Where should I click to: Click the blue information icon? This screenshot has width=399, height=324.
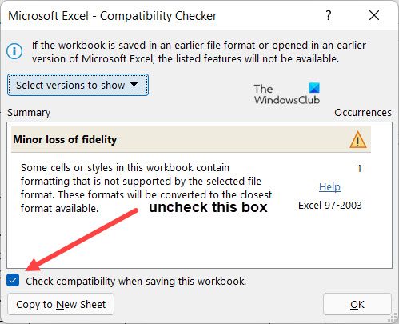[x=14, y=51]
